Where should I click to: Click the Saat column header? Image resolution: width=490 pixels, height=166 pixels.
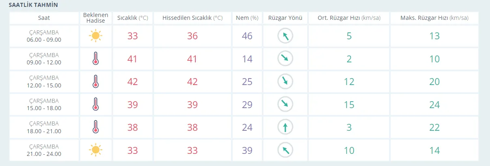click(x=45, y=18)
